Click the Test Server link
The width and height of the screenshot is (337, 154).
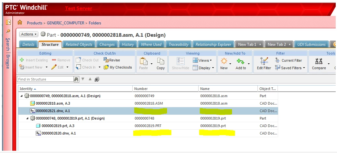click(x=78, y=8)
